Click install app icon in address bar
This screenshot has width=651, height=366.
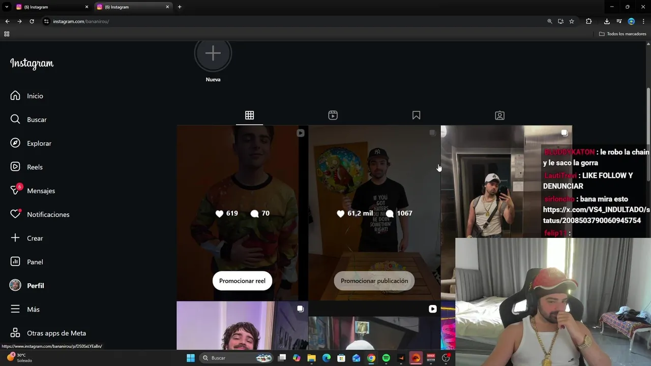point(560,21)
